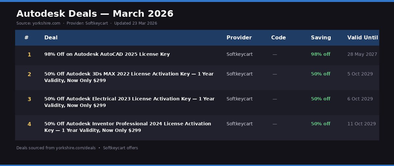
Task: Open the 3Ds MAX 2022 deal
Action: click(x=129, y=77)
